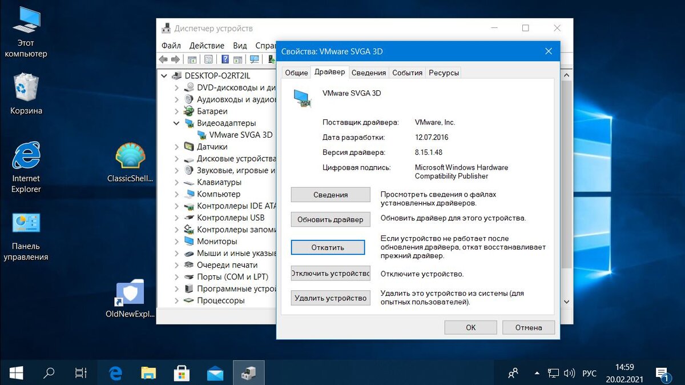Screen dimensions: 685x385
Task: Expand the Мониторы category arrow
Action: point(176,241)
